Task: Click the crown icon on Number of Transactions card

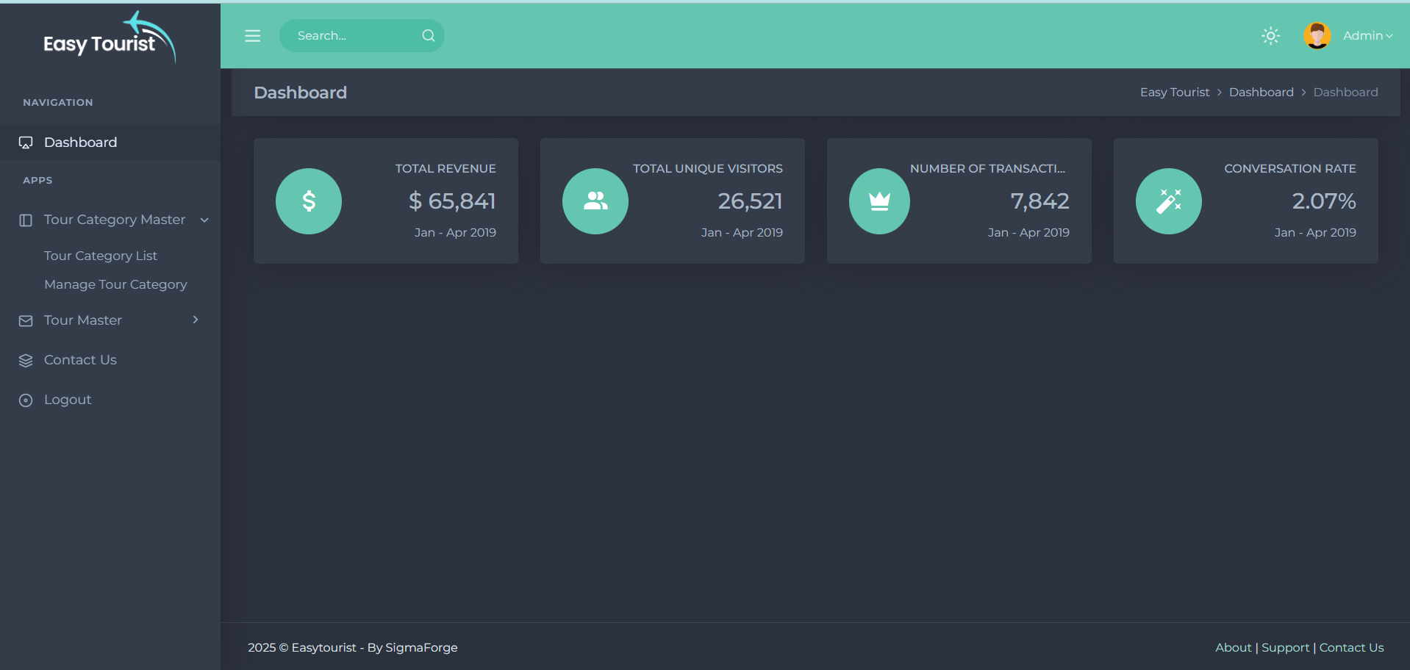Action: click(x=879, y=201)
